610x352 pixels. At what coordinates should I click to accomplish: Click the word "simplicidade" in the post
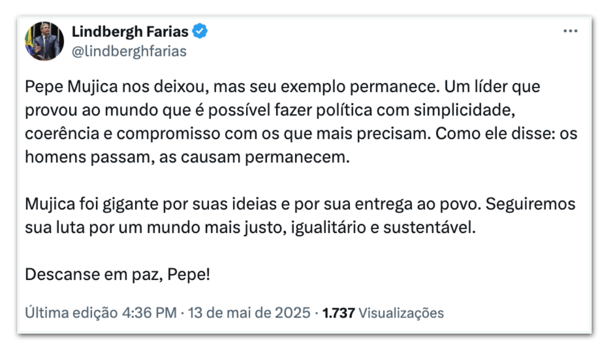(x=476, y=110)
